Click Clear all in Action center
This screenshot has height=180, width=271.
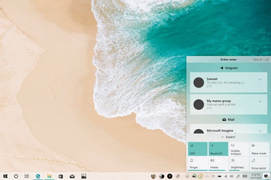point(257,59)
